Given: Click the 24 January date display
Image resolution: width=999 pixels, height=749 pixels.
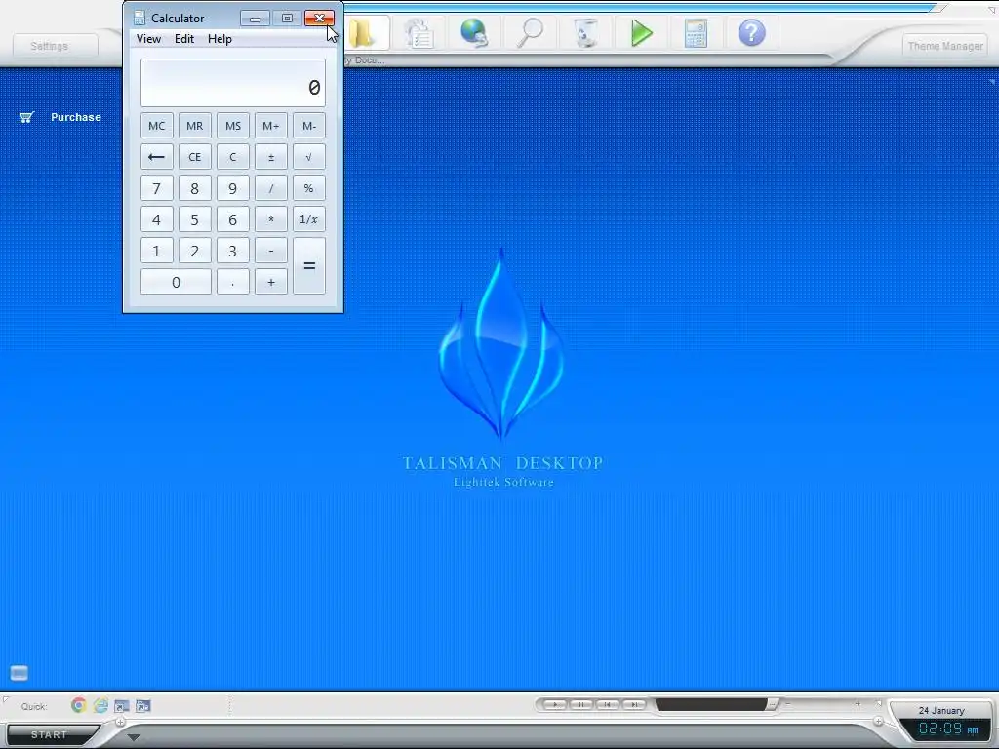Looking at the screenshot, I should click(941, 710).
